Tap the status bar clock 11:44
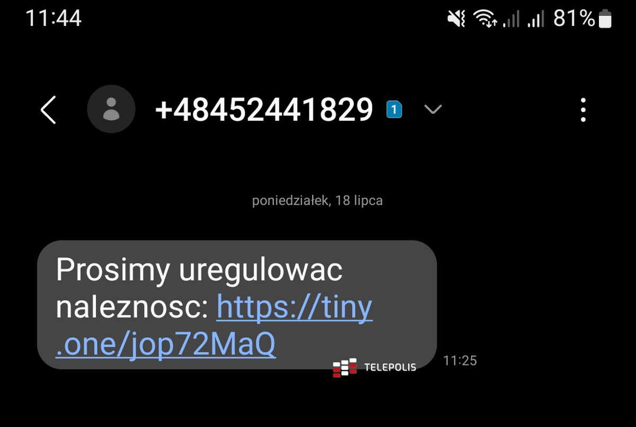This screenshot has height=427, width=636. point(54,19)
